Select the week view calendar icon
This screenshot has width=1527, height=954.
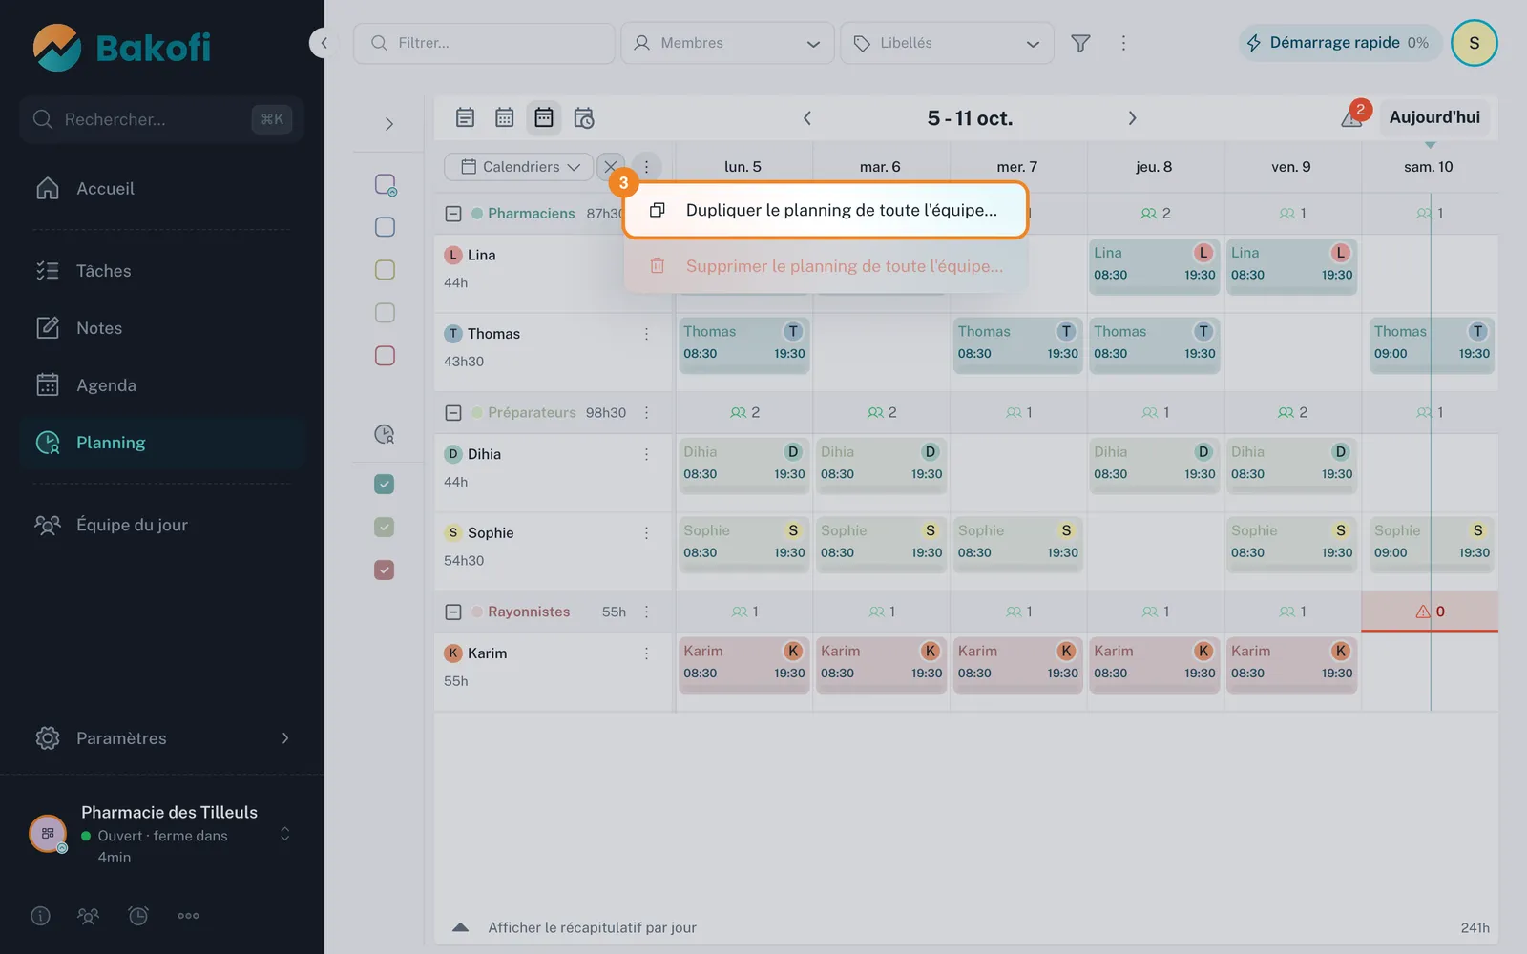click(x=544, y=117)
